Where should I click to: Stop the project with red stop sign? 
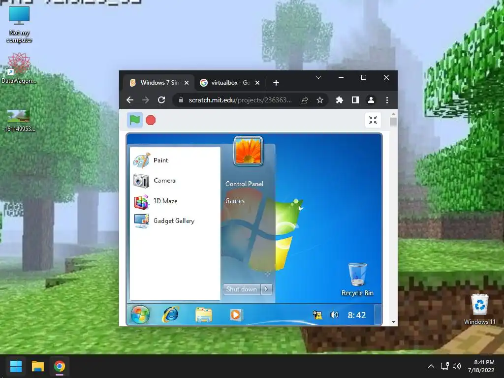151,120
